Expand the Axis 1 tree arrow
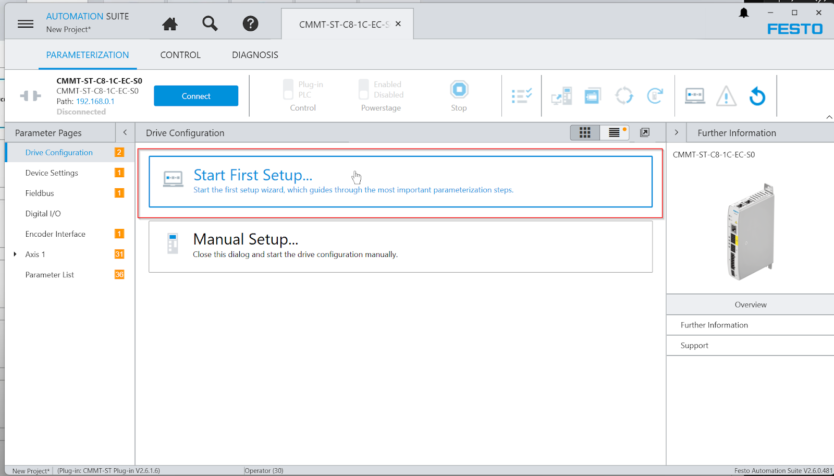This screenshot has height=476, width=834. (15, 254)
